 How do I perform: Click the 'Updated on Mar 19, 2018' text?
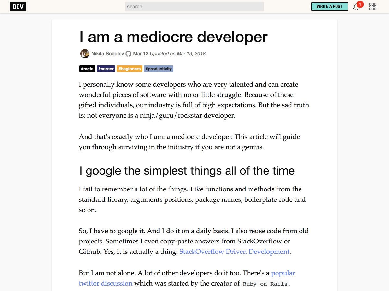(178, 54)
